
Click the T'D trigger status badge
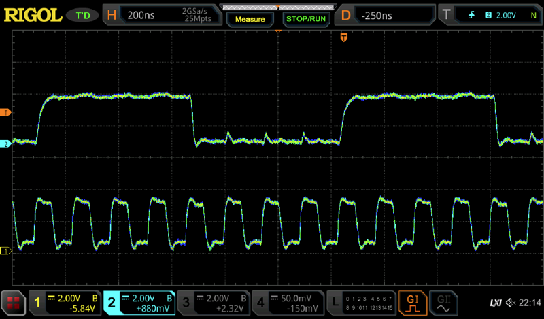[83, 14]
